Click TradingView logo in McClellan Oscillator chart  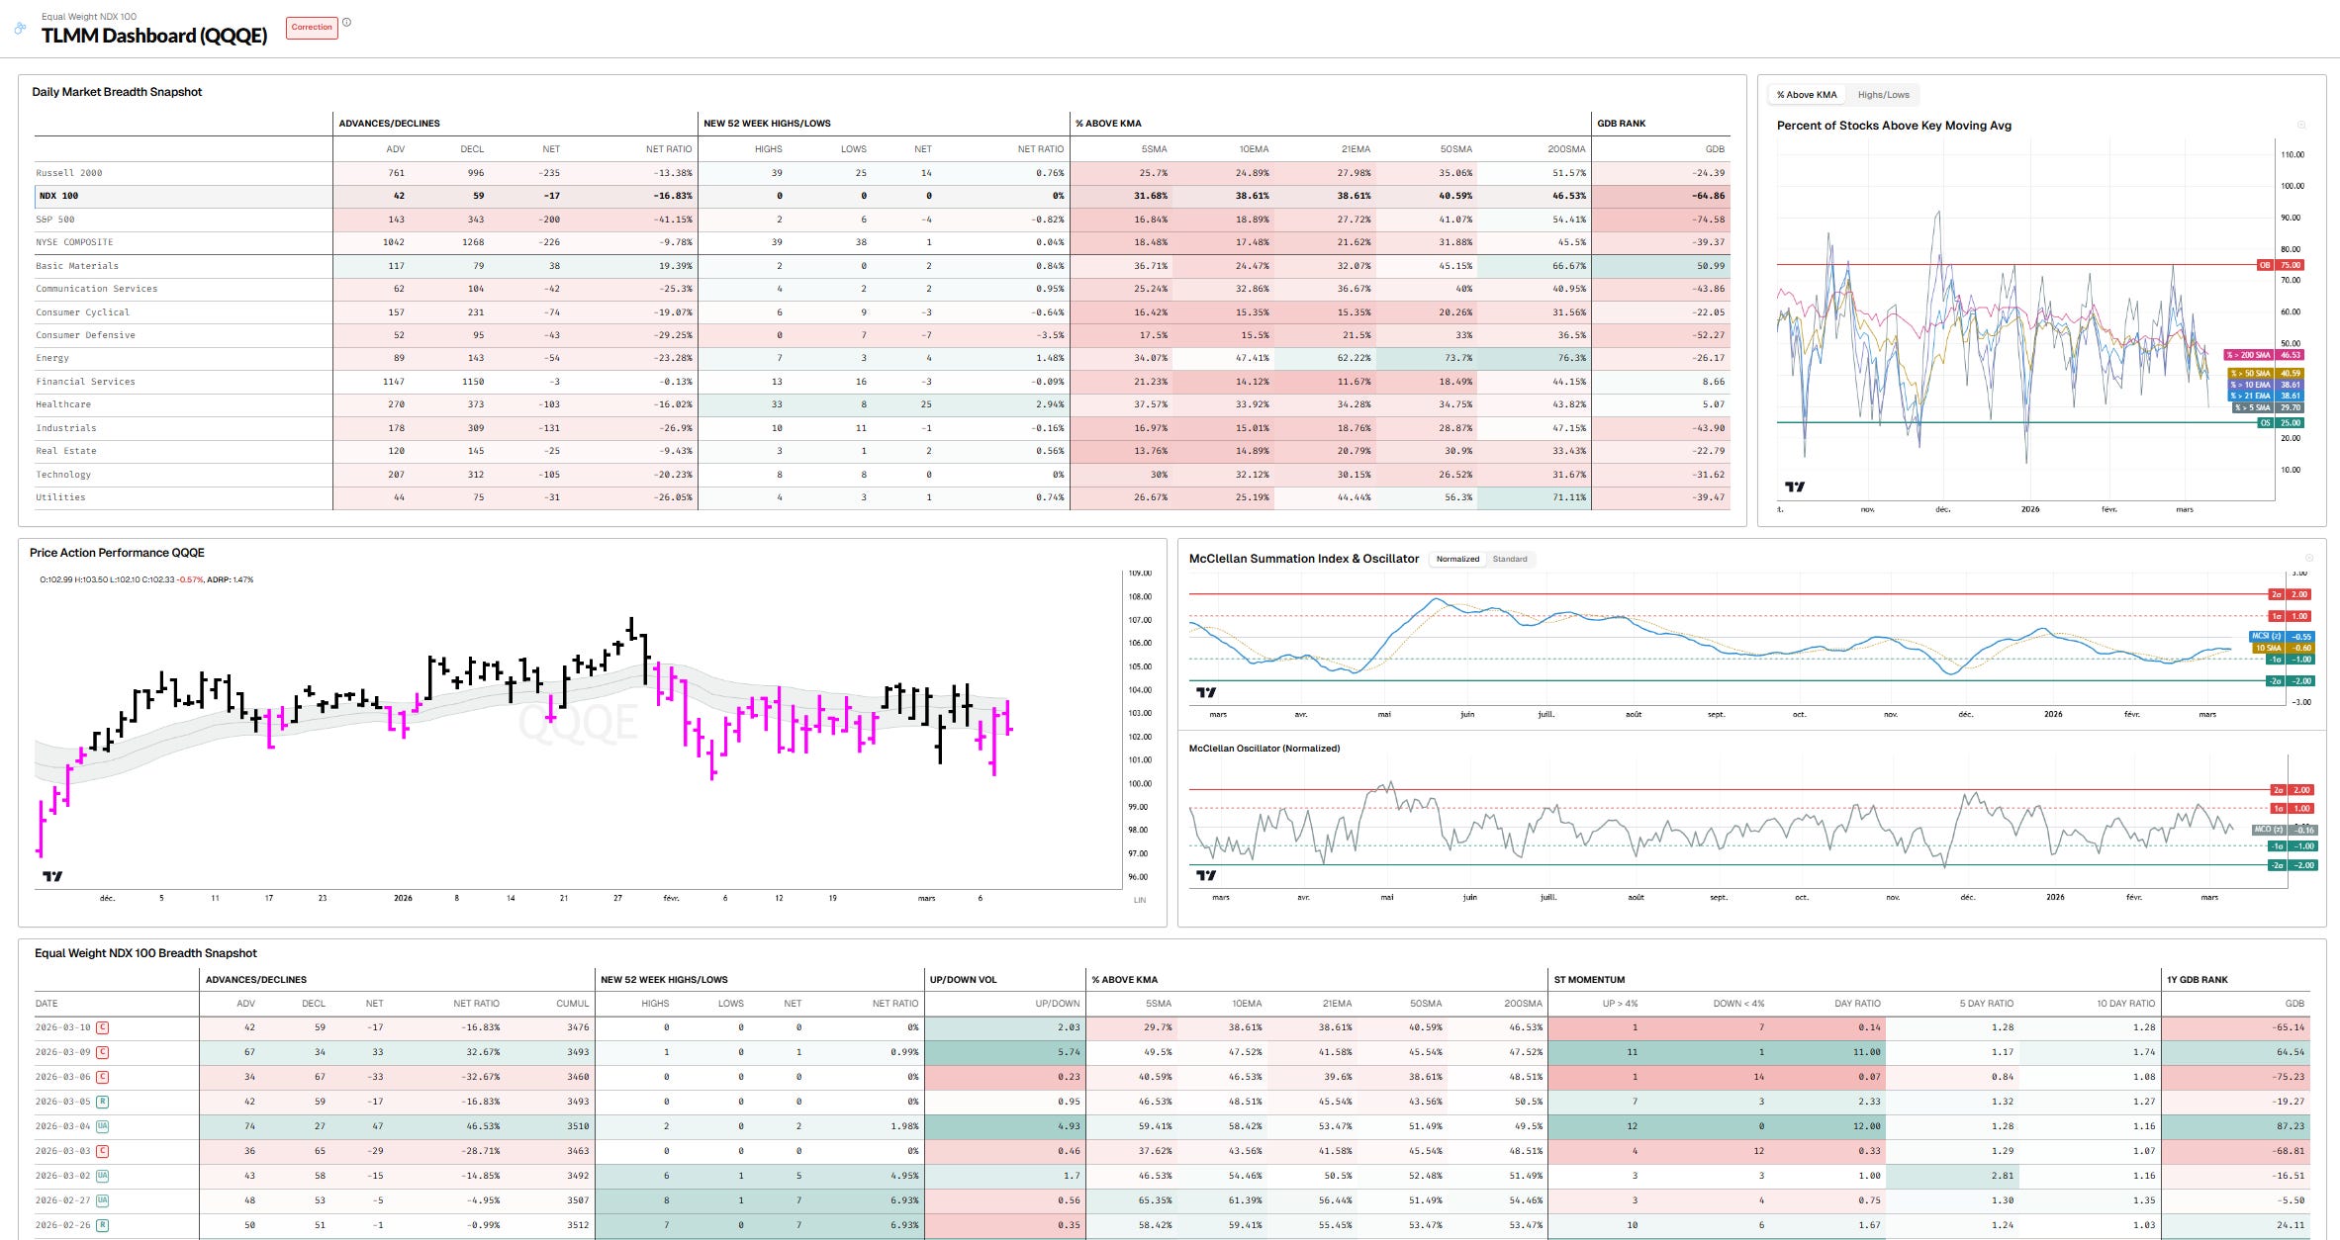pyautogui.click(x=1205, y=875)
